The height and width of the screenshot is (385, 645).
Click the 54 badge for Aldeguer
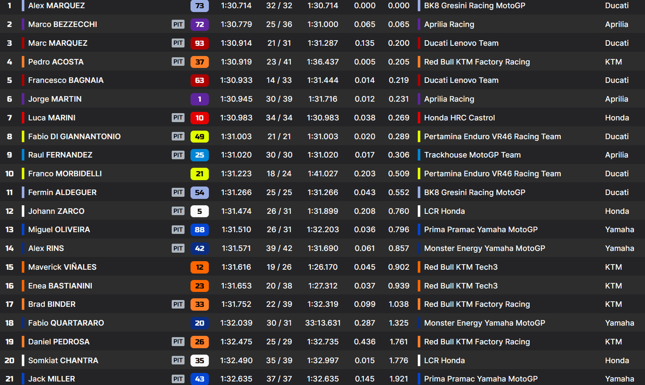(x=200, y=192)
